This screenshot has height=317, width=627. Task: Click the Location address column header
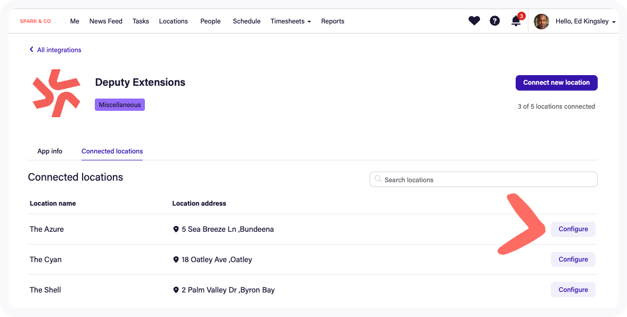pos(199,204)
